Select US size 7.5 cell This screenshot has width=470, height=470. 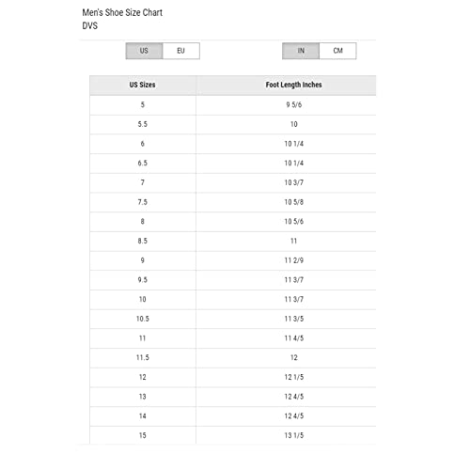point(143,202)
